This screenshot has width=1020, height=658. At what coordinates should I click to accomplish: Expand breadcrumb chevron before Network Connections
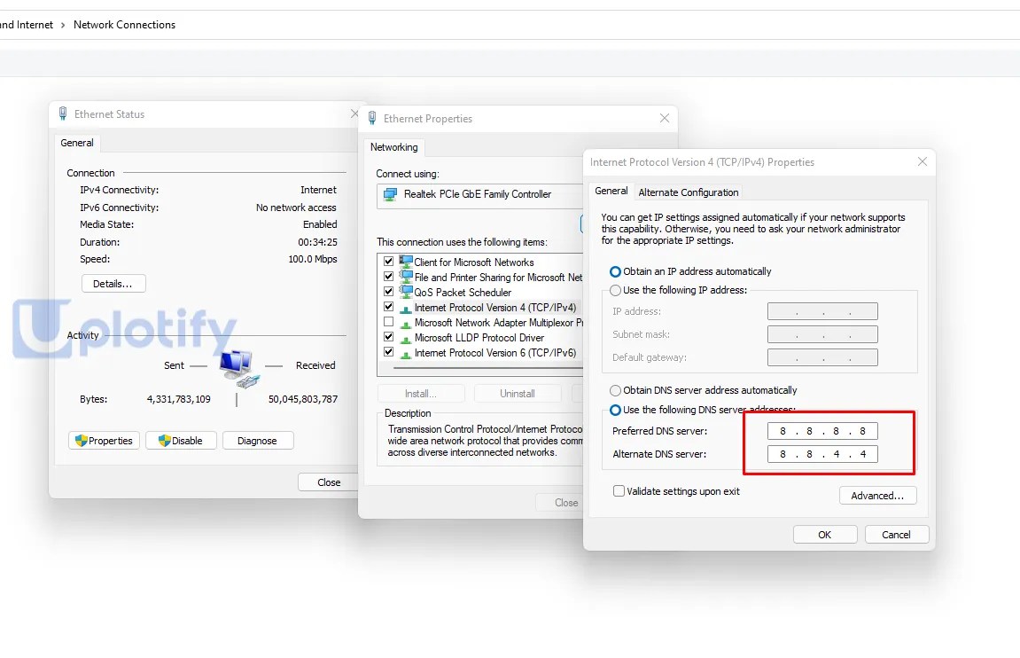pyautogui.click(x=63, y=25)
